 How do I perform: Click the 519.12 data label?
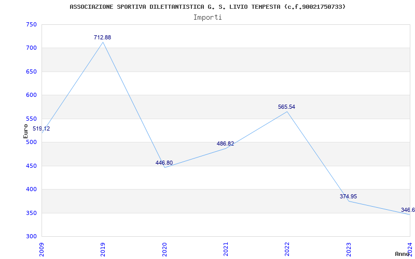[x=41, y=128]
